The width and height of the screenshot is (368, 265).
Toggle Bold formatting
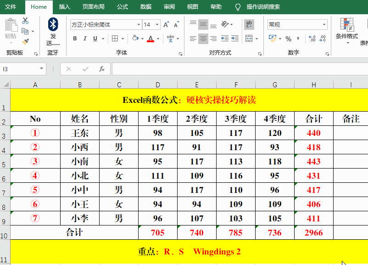(75, 38)
